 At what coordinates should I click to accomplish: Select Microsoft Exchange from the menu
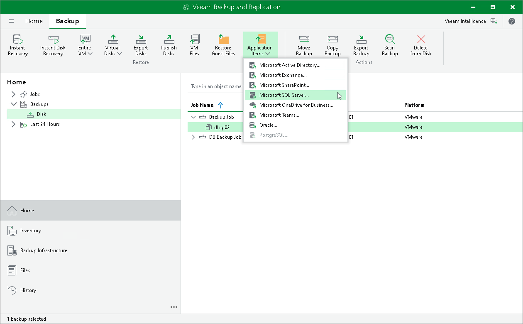pyautogui.click(x=295, y=75)
